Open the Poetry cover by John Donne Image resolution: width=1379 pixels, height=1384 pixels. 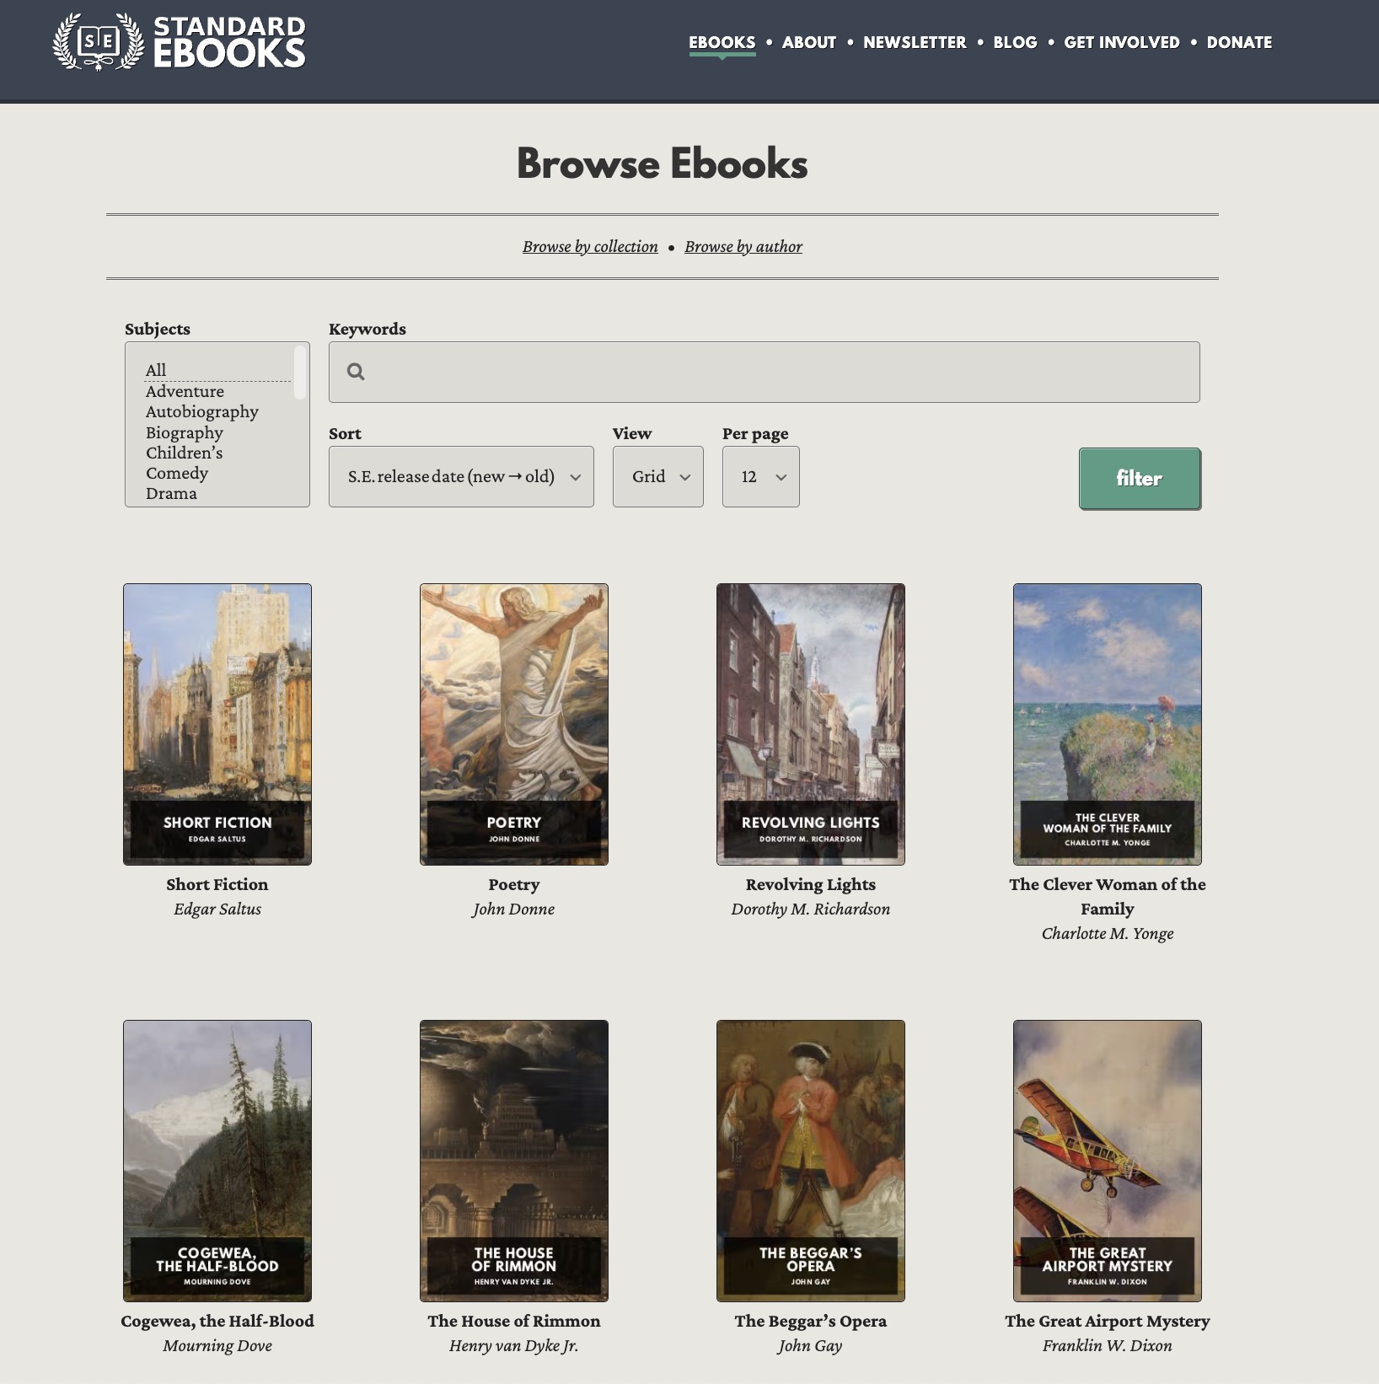514,724
